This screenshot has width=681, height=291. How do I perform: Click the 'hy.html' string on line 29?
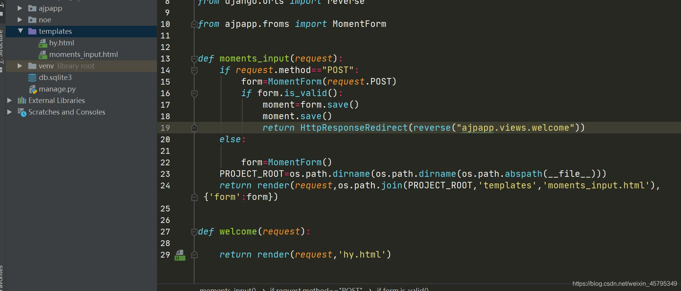coord(362,254)
